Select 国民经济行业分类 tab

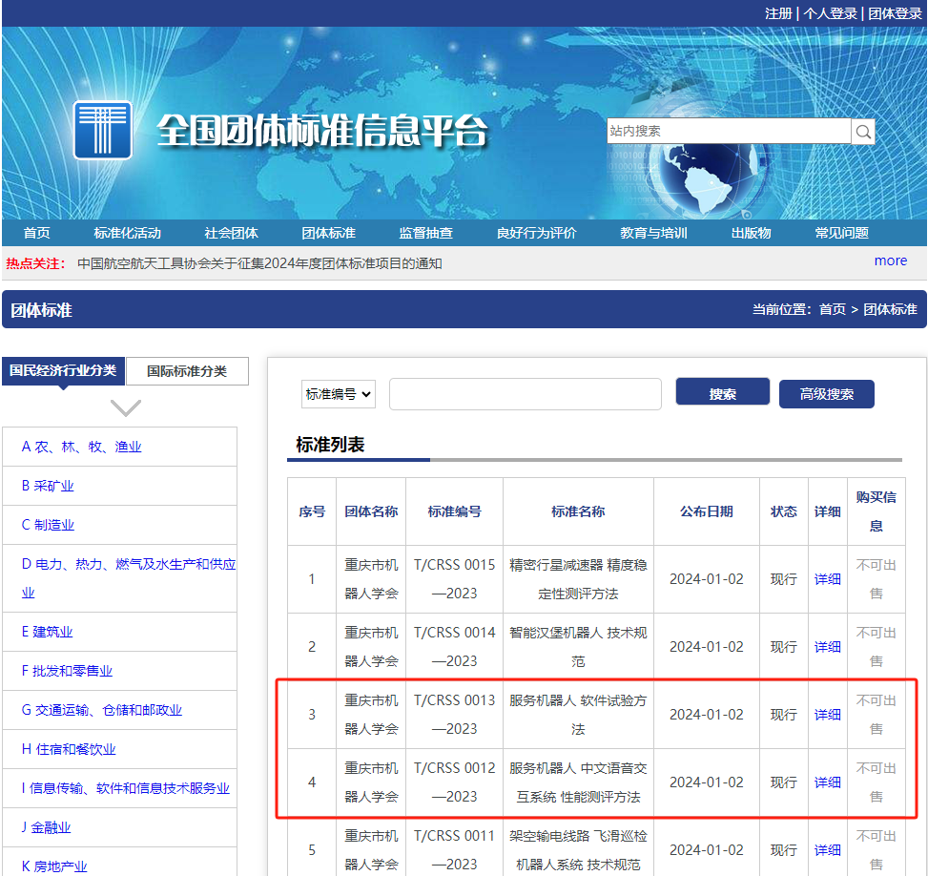click(x=64, y=370)
